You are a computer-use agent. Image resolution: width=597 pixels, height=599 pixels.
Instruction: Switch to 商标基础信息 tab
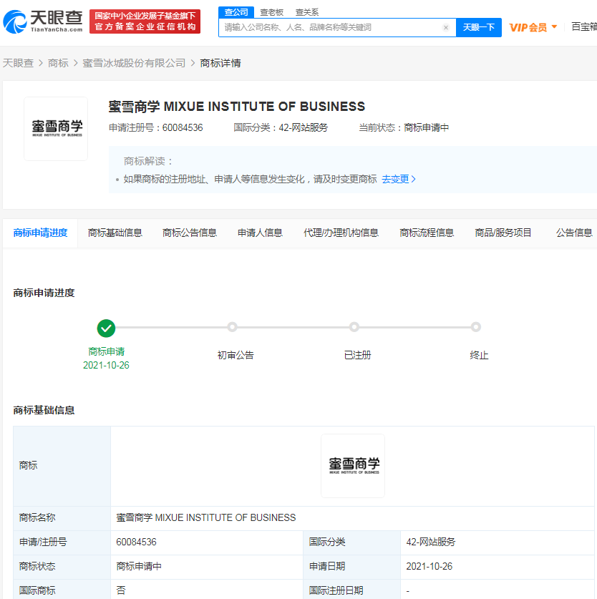pyautogui.click(x=115, y=233)
